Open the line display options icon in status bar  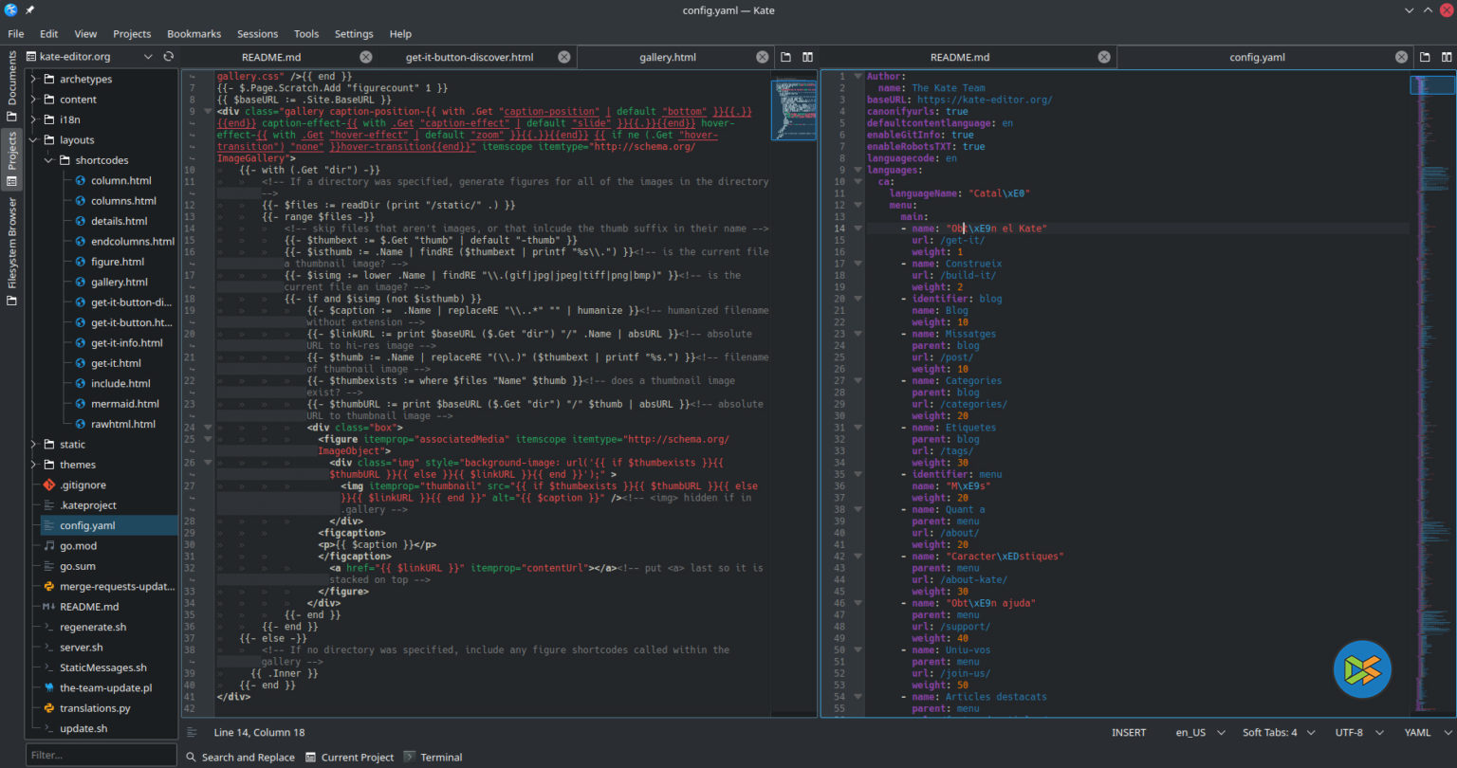click(192, 732)
